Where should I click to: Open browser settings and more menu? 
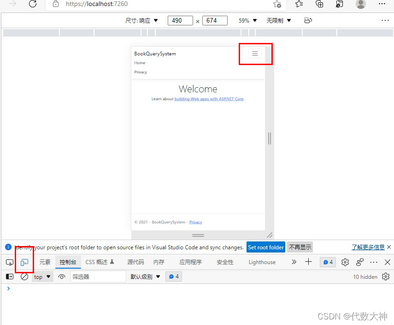tap(382, 4)
